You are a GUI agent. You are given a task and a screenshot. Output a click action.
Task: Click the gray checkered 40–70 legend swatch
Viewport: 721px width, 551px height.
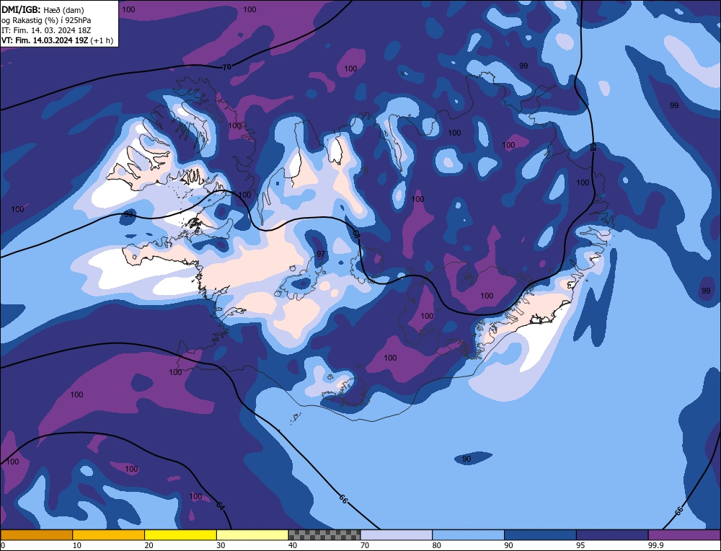(x=324, y=535)
